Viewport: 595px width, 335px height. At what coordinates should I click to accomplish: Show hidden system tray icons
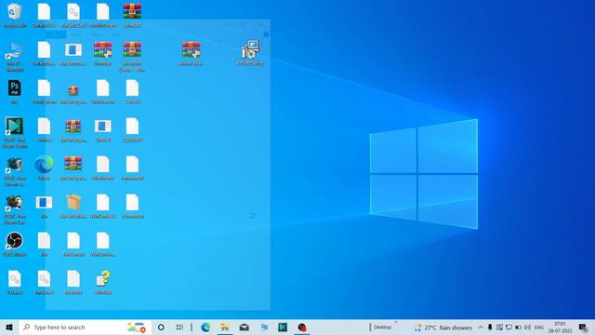[481, 327]
